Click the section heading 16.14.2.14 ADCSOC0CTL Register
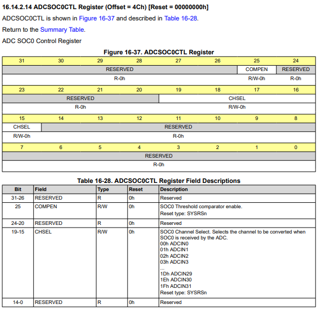Viewport: 321px width, 311px height. point(105,7)
